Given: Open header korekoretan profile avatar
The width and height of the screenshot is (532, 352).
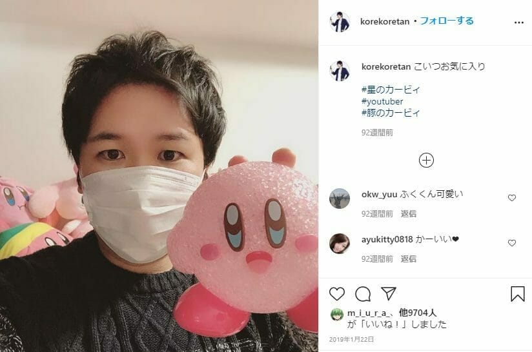Looking at the screenshot, I should point(340,22).
